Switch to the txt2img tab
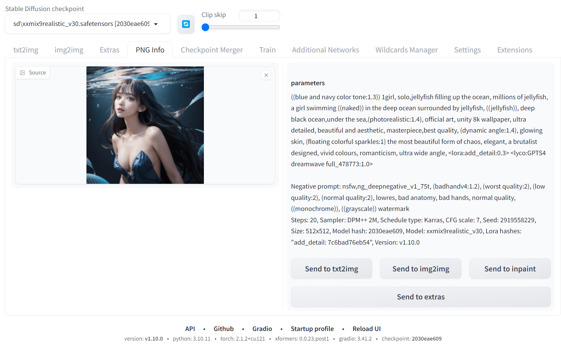Viewport: 561px width, 345px height. 26,50
